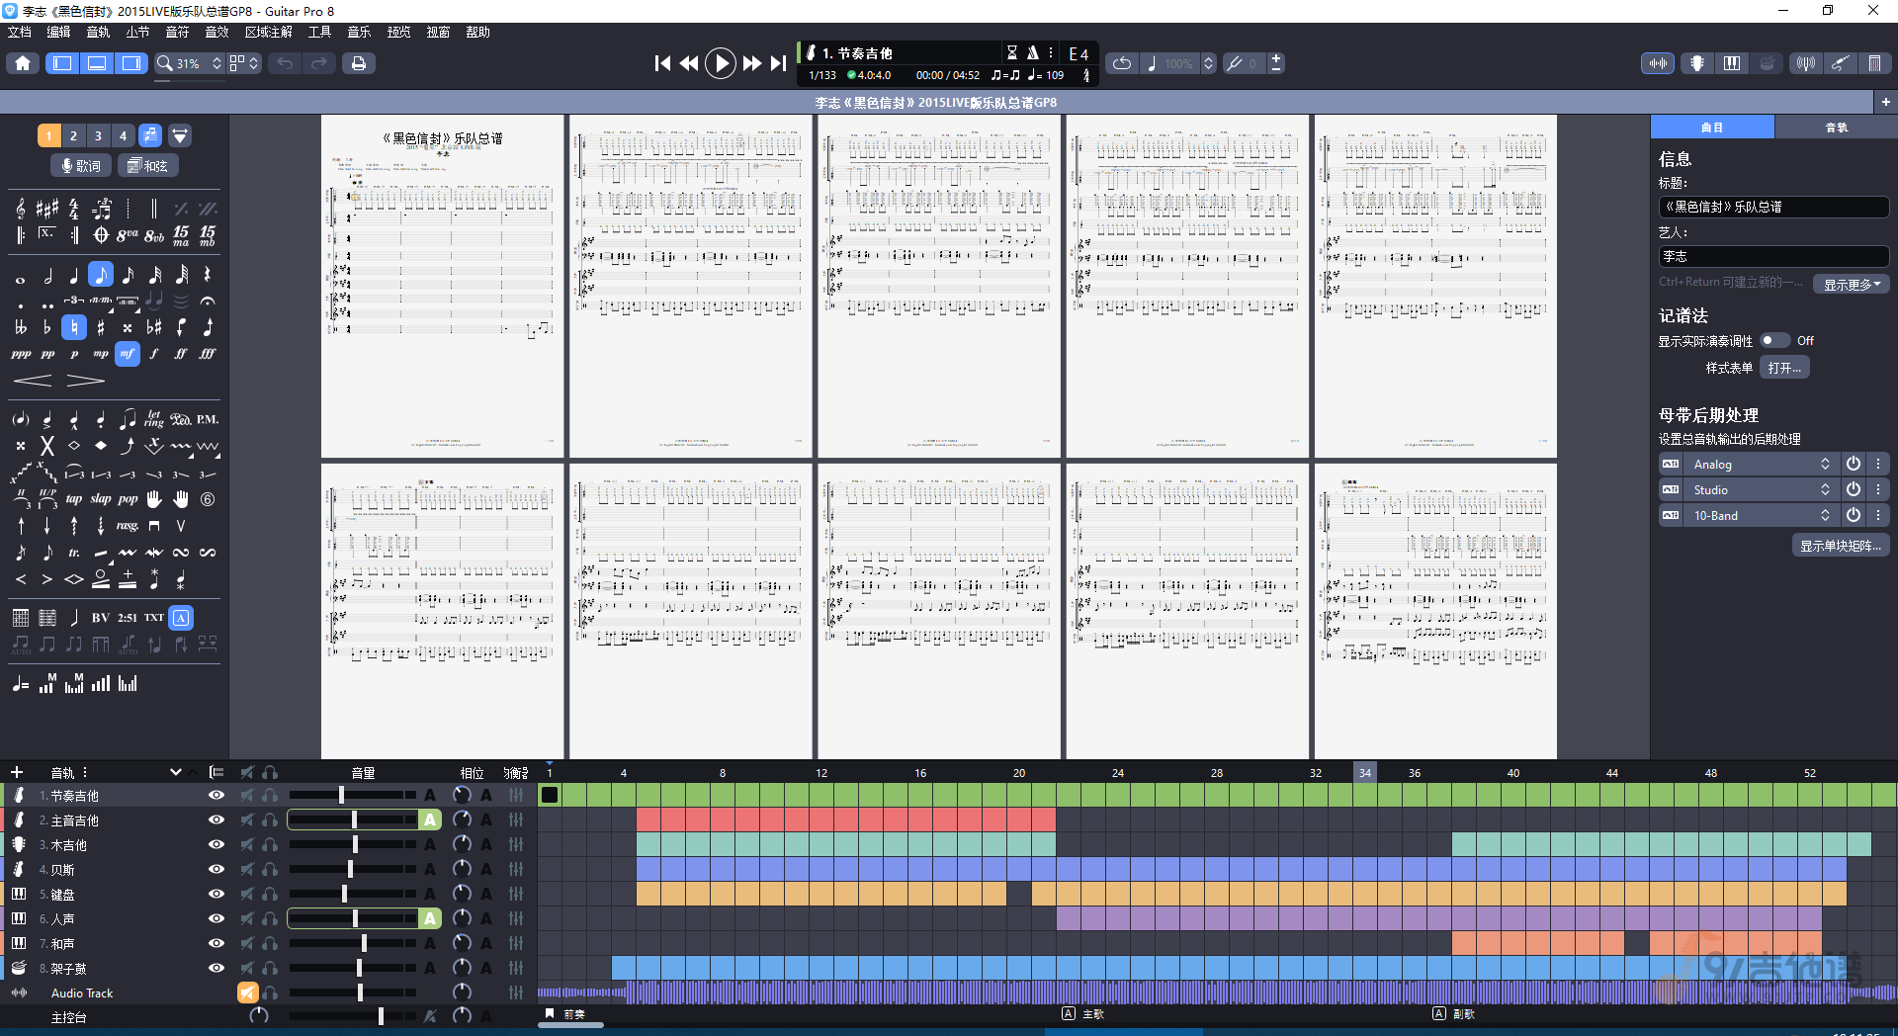Open options menu for the Analog effect

pyautogui.click(x=1878, y=464)
